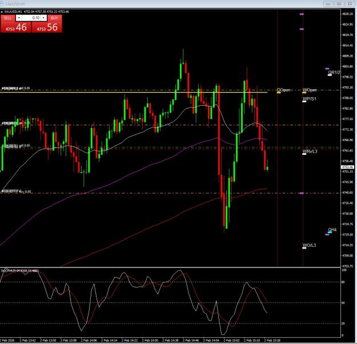Close the XAUUSD,M1 chart window

(350, 3)
